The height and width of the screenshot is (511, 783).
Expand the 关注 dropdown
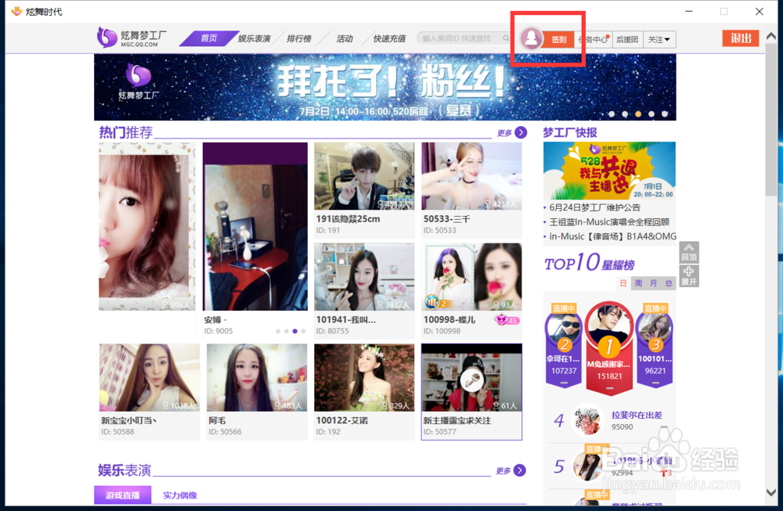pyautogui.click(x=659, y=39)
